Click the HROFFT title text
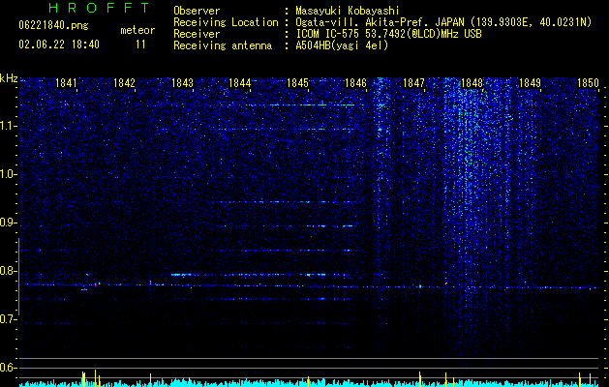The height and width of the screenshot is (387, 609). click(99, 8)
